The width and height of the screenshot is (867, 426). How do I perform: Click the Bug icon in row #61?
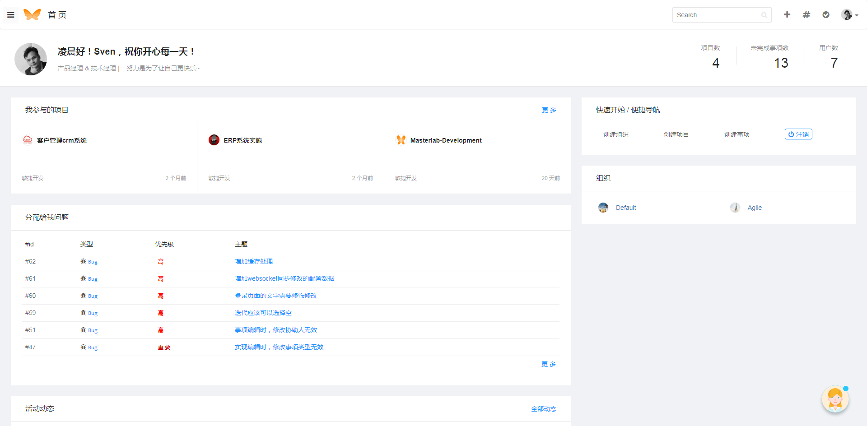click(83, 278)
